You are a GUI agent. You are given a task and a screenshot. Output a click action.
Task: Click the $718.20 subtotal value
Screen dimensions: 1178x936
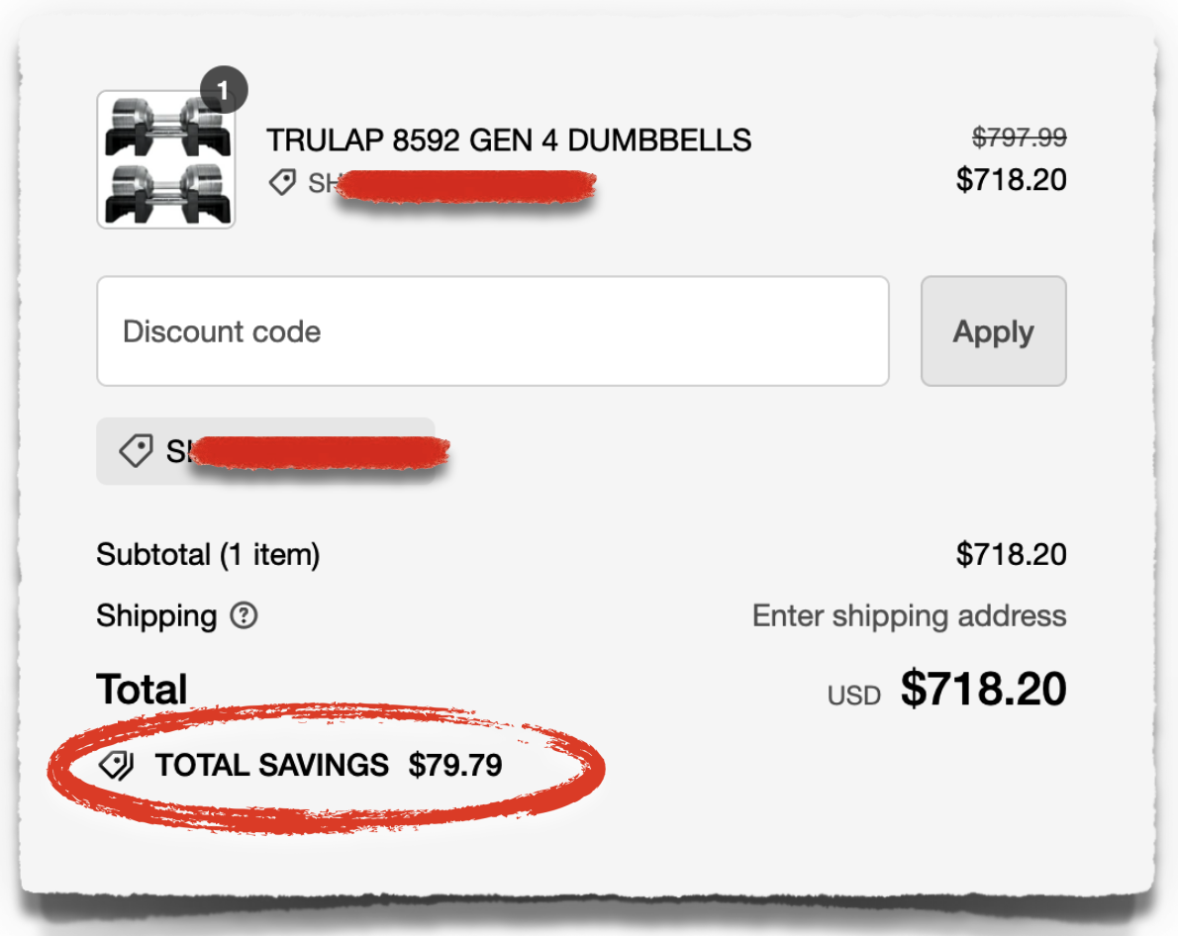(x=1012, y=554)
